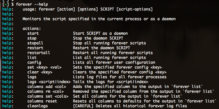Click the 'restartall' action name
The width and height of the screenshot is (219, 109).
click(39, 53)
